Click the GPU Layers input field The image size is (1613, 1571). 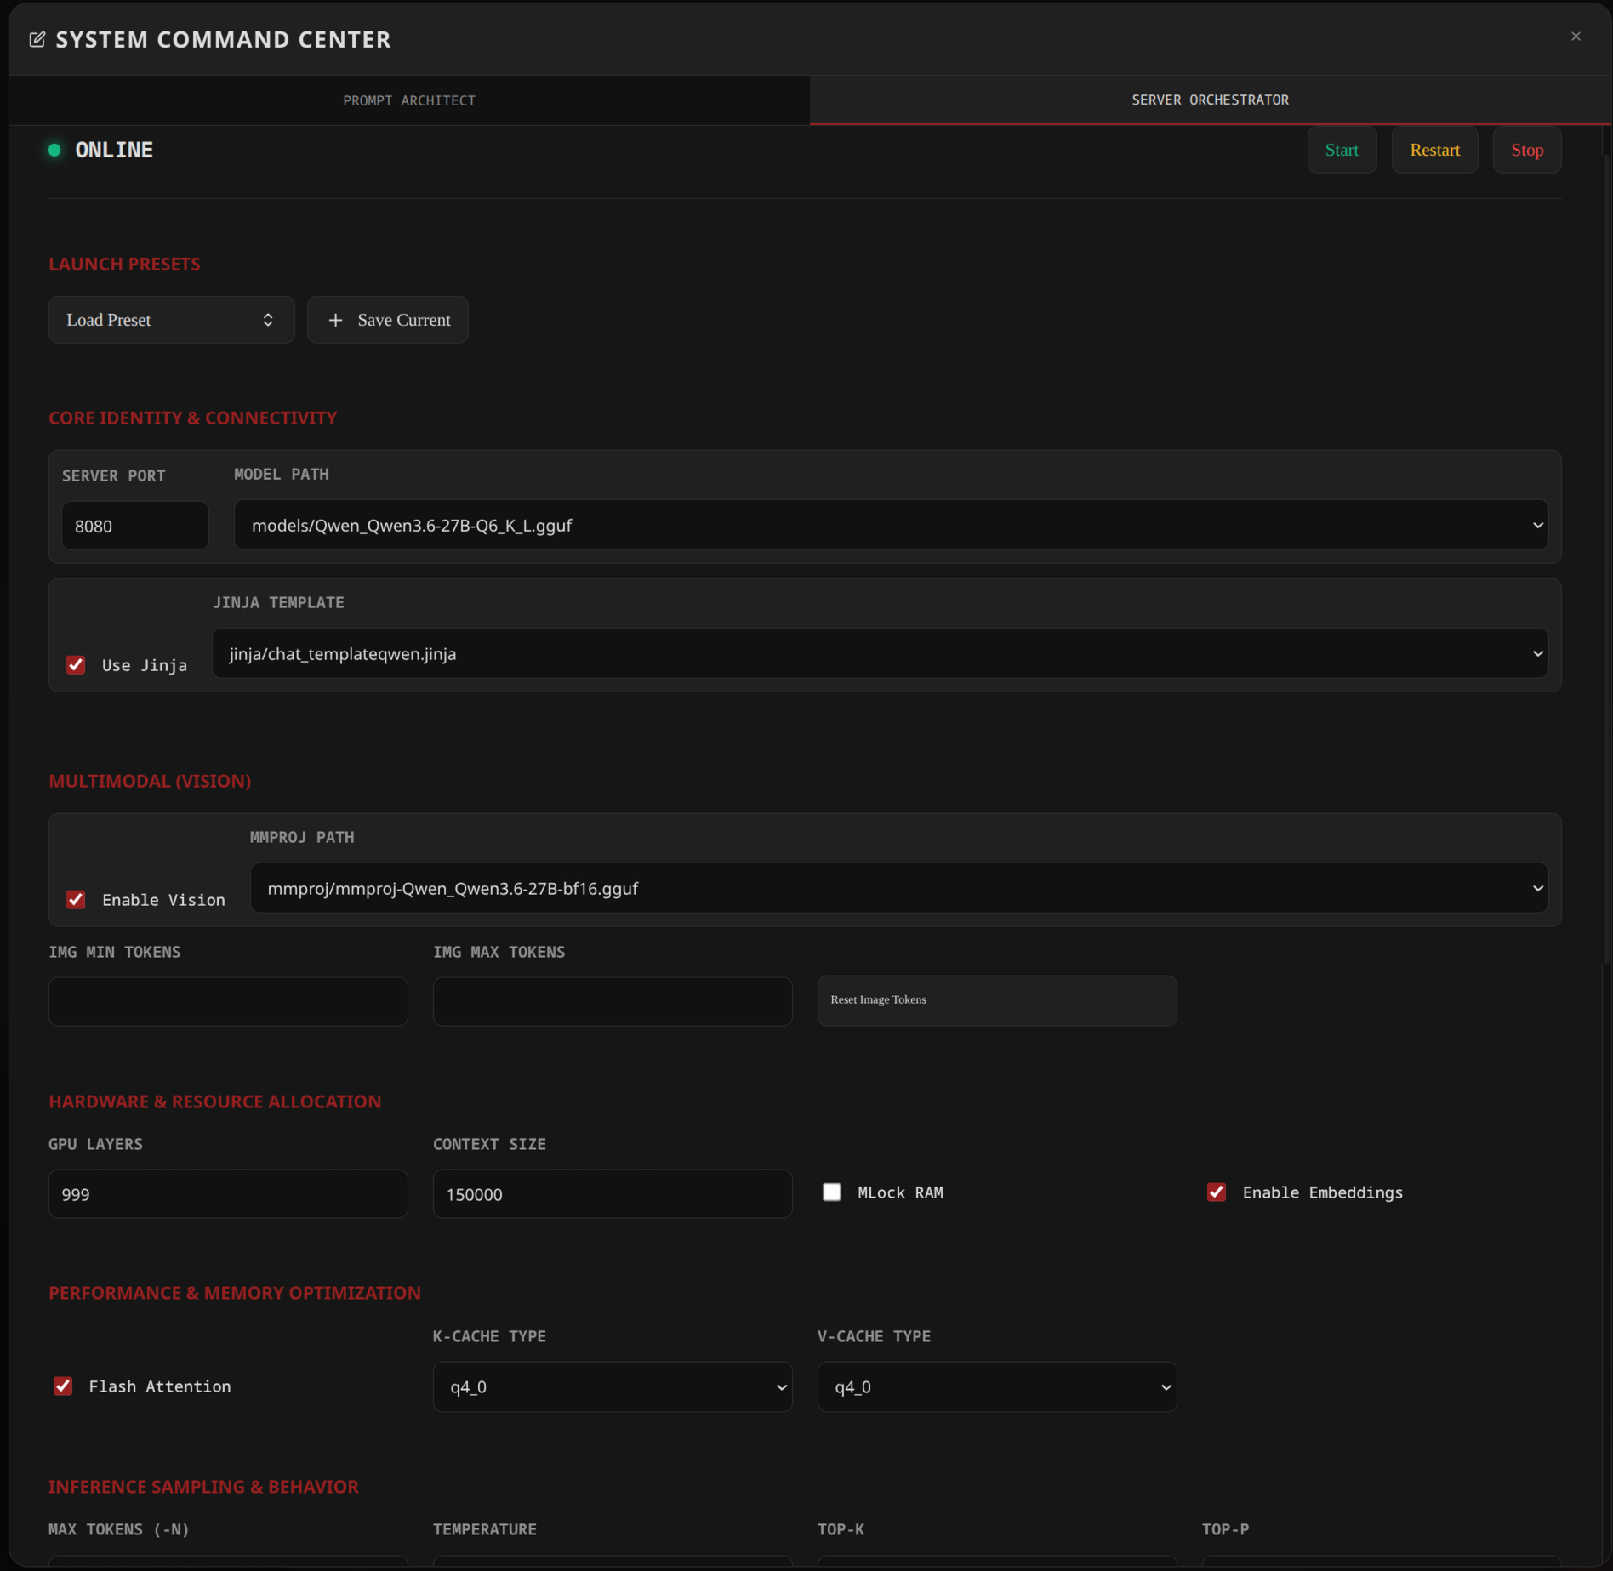click(228, 1193)
